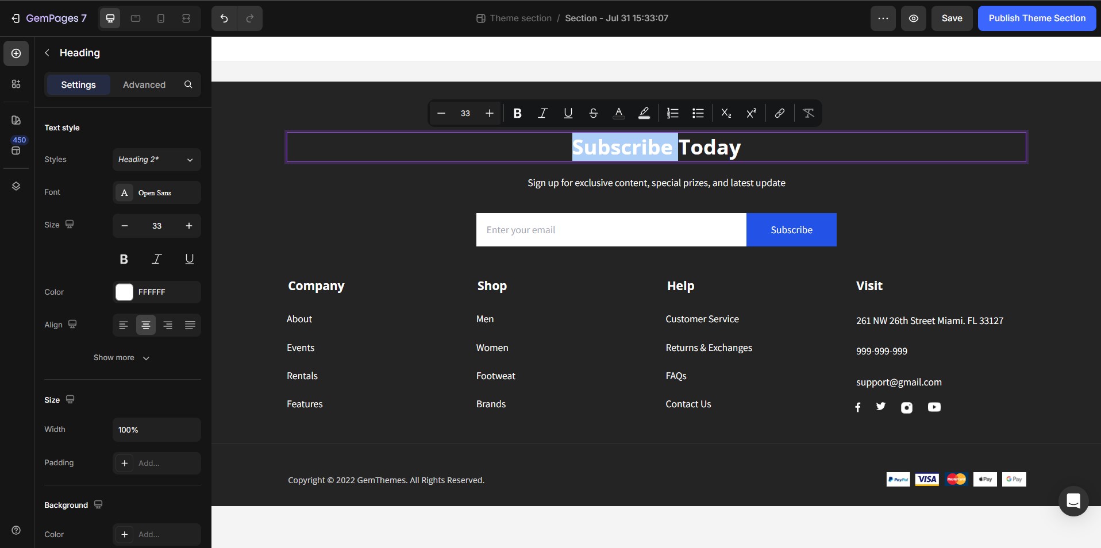The image size is (1101, 548).
Task: Expand the Show more options
Action: 121,358
